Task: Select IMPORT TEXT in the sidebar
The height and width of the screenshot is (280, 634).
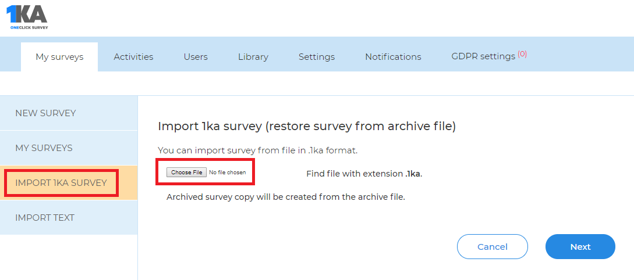Action: (x=69, y=218)
